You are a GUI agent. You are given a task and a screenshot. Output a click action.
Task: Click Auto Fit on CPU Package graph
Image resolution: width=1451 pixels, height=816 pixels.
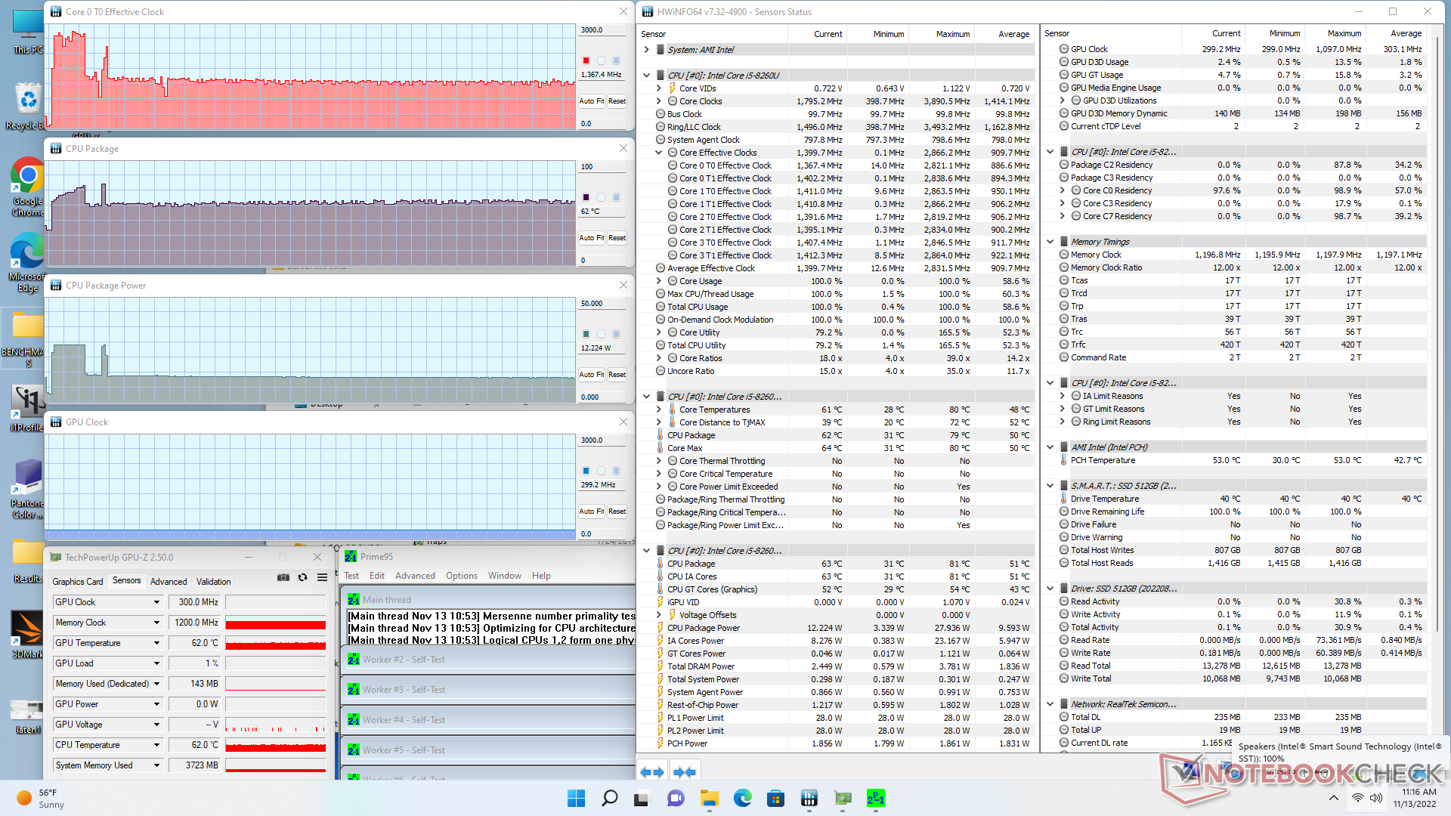tap(591, 238)
